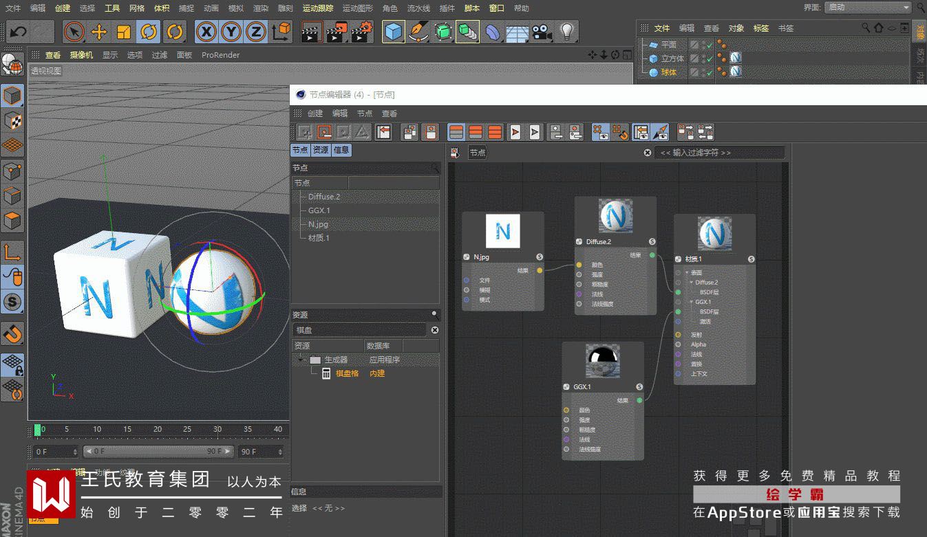Clear the node filter with X button
Image resolution: width=927 pixels, height=537 pixels.
tap(648, 153)
